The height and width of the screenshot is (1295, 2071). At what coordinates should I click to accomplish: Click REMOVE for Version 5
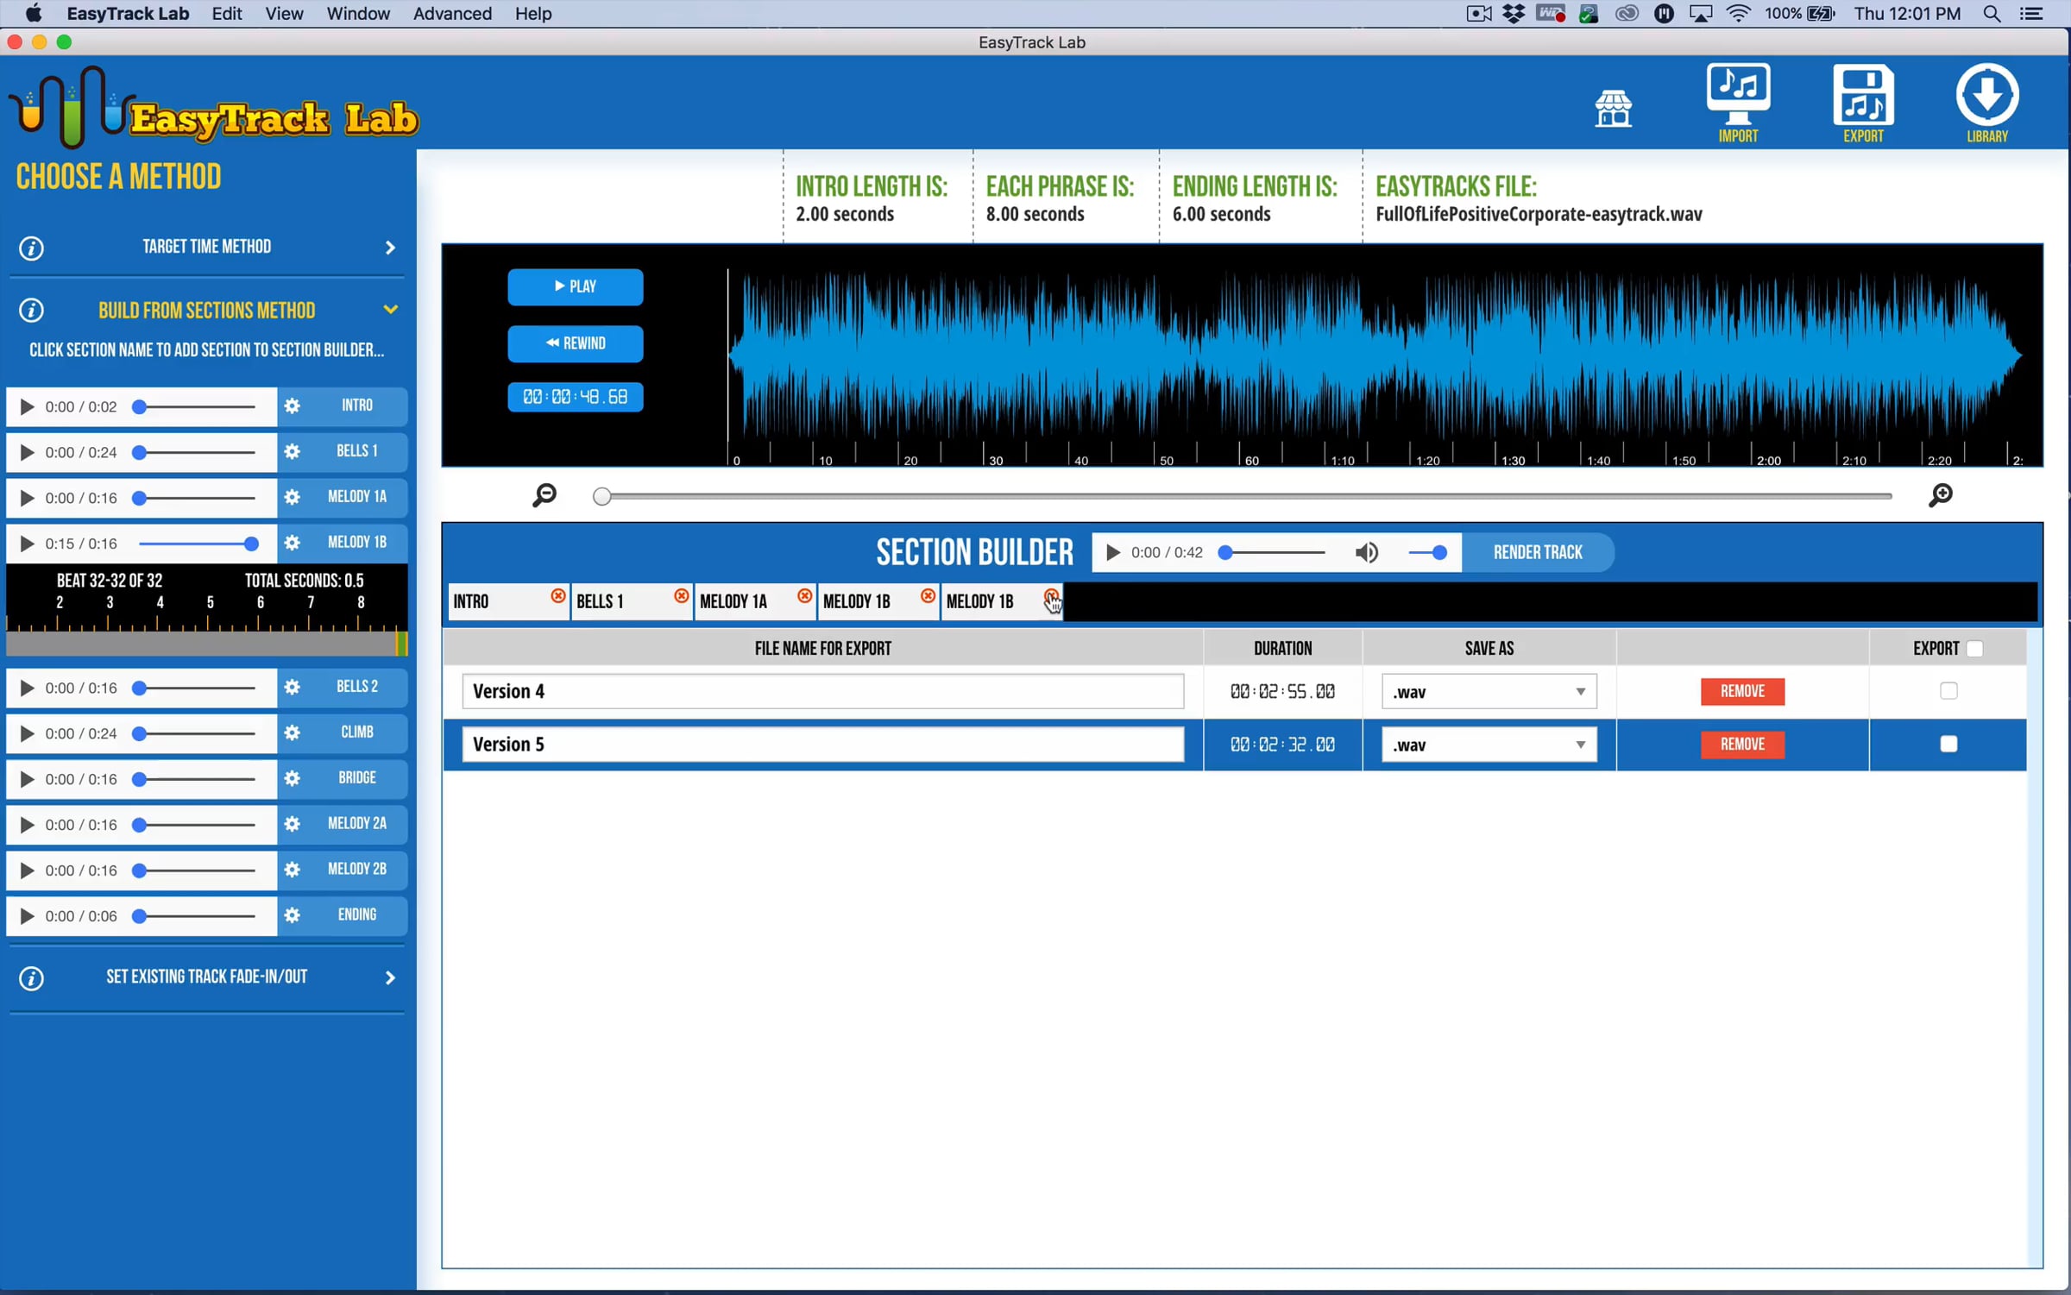(1741, 744)
